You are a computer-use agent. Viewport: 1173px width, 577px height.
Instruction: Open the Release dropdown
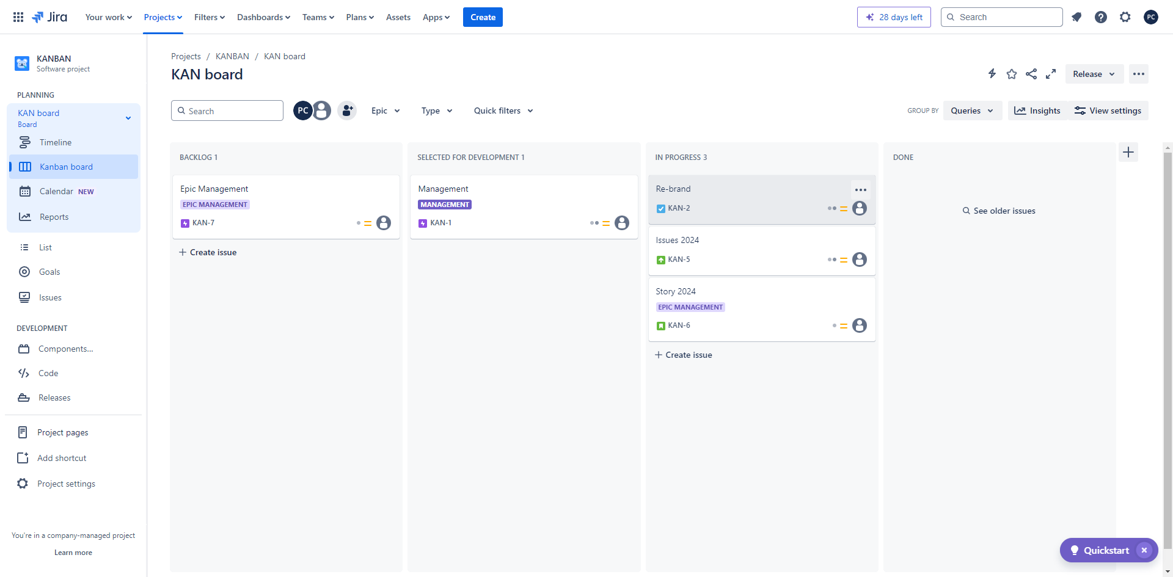pyautogui.click(x=1094, y=74)
